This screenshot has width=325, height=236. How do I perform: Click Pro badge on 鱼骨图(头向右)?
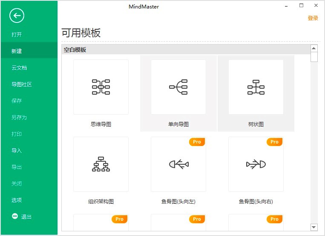[274, 142]
